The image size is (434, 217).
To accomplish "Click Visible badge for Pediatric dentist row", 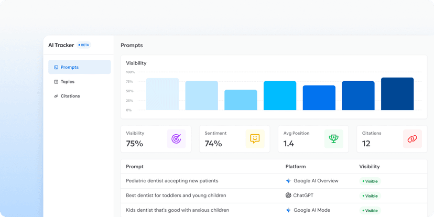I will click(x=370, y=181).
